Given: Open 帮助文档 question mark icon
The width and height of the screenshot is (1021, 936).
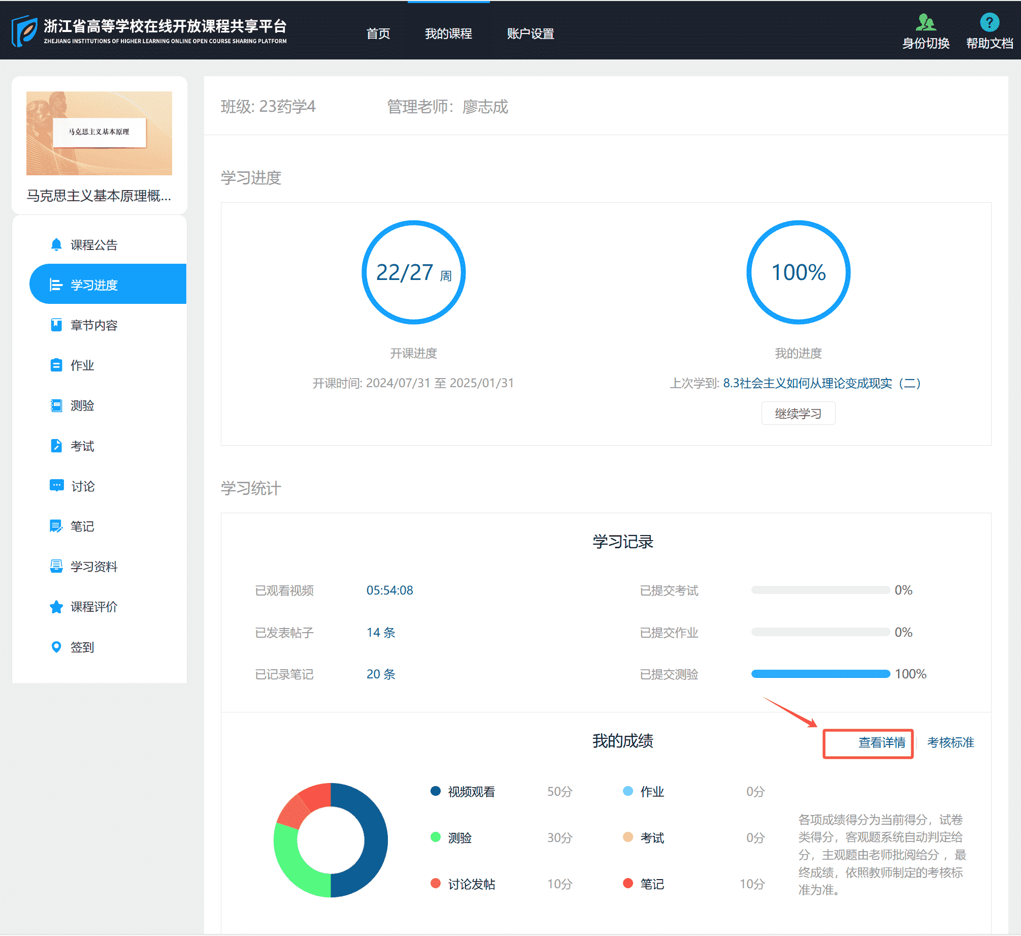Looking at the screenshot, I should (x=989, y=23).
